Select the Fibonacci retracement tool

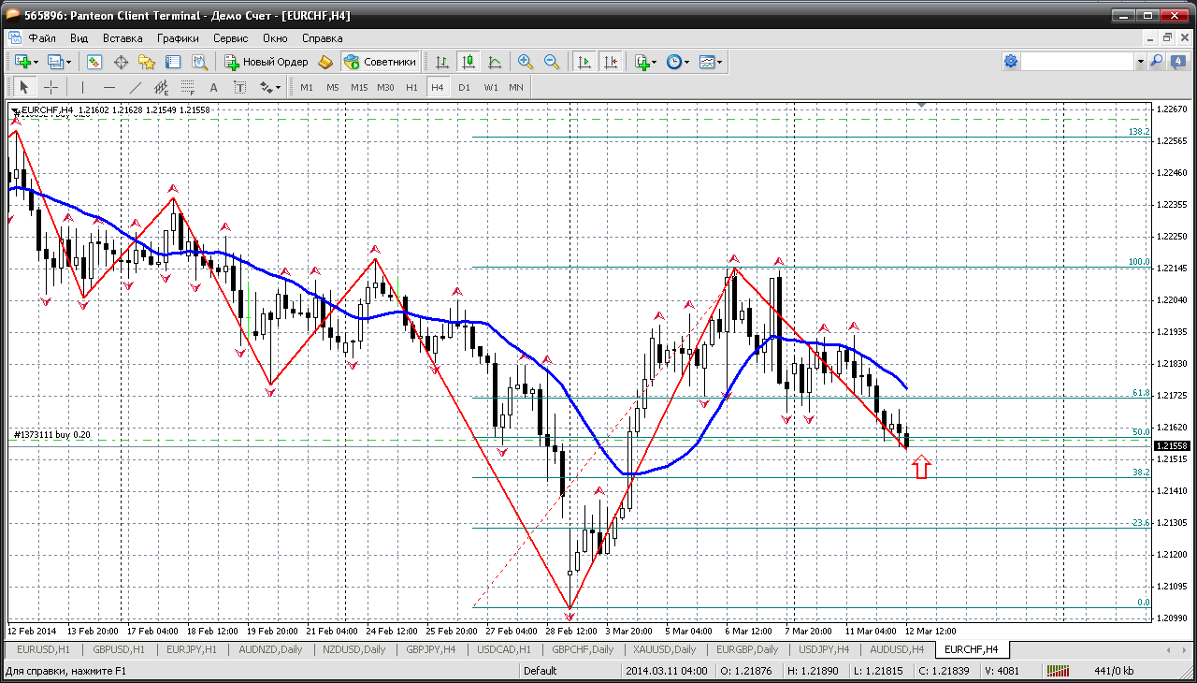click(187, 87)
